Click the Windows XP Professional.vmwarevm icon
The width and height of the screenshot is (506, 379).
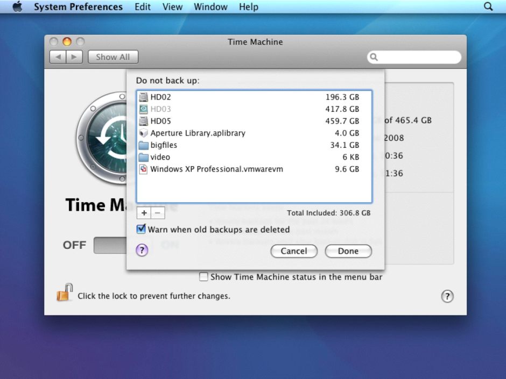click(143, 169)
